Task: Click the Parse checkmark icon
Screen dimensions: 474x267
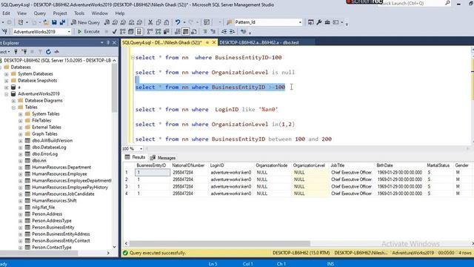Action: click(x=114, y=31)
